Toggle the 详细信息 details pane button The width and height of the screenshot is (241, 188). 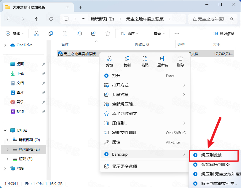(x=224, y=34)
